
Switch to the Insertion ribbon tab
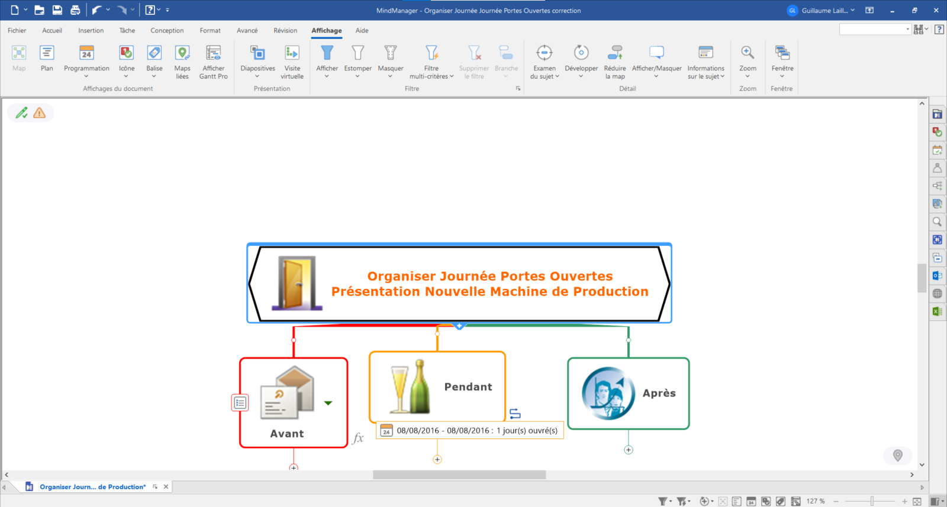point(91,31)
